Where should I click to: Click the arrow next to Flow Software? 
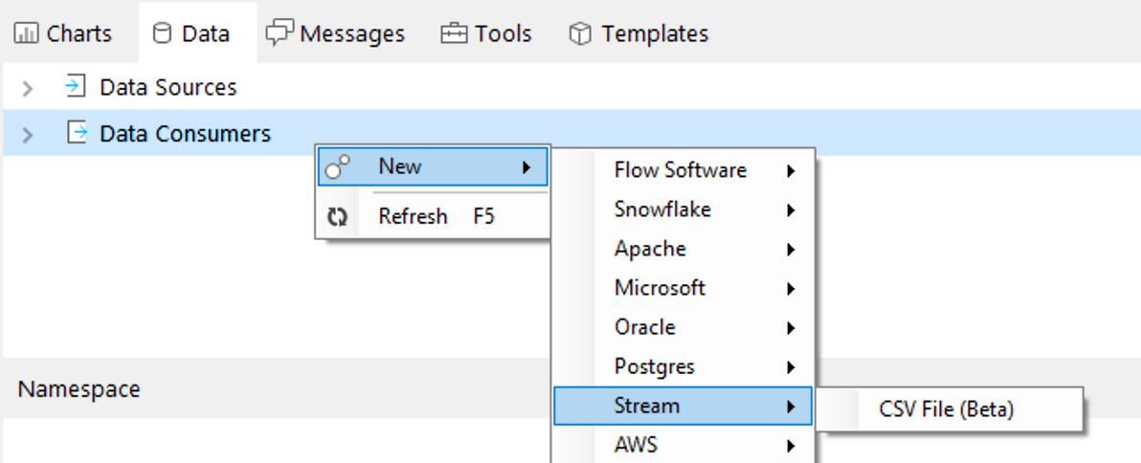tap(791, 171)
